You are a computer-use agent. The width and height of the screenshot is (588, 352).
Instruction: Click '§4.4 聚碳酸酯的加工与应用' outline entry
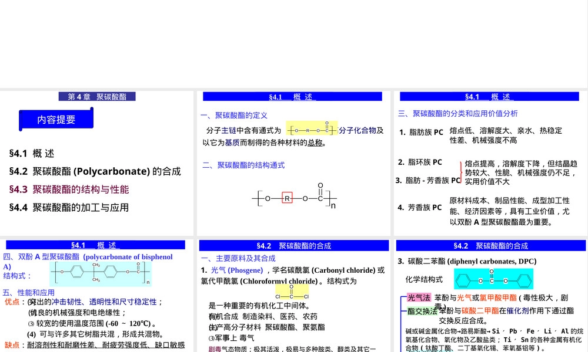(x=69, y=207)
